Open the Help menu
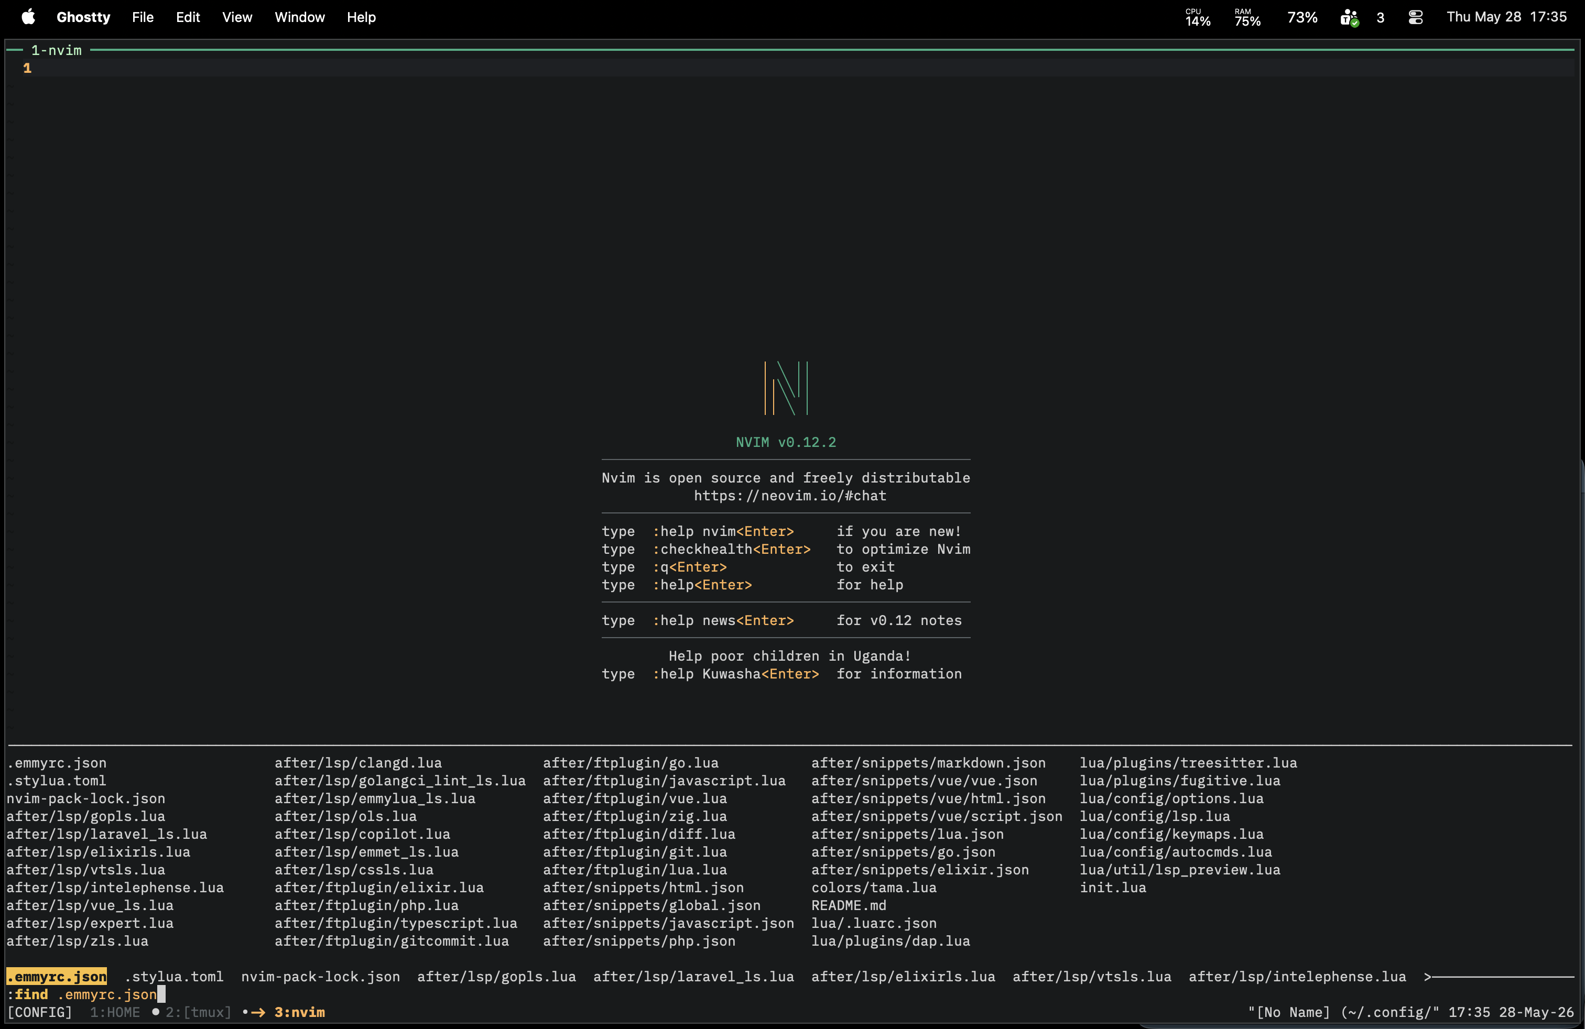Viewport: 1585px width, 1029px height. [361, 17]
